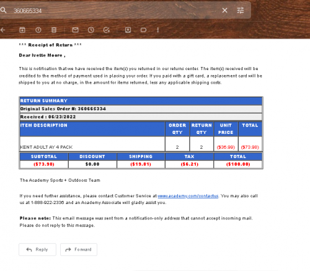Image resolution: width=310 pixels, height=271 pixels.
Task: Click the RETURN SUMMARY table header
Action: coord(141,100)
